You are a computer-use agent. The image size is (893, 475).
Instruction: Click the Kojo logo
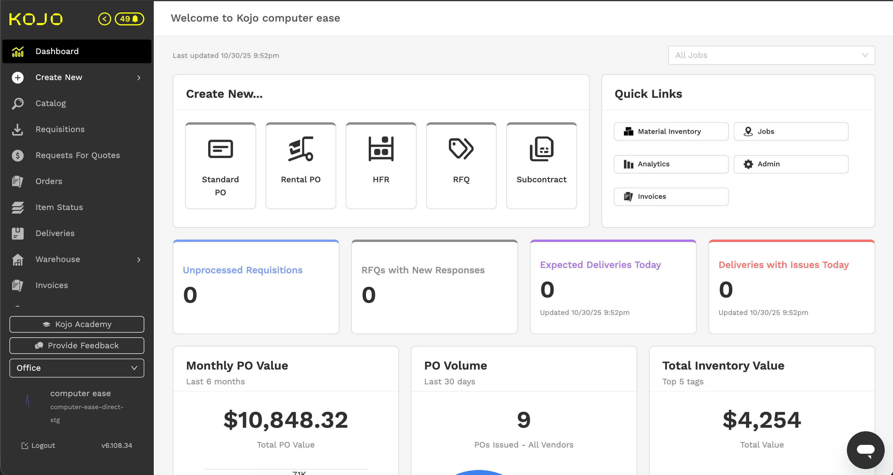click(x=36, y=19)
